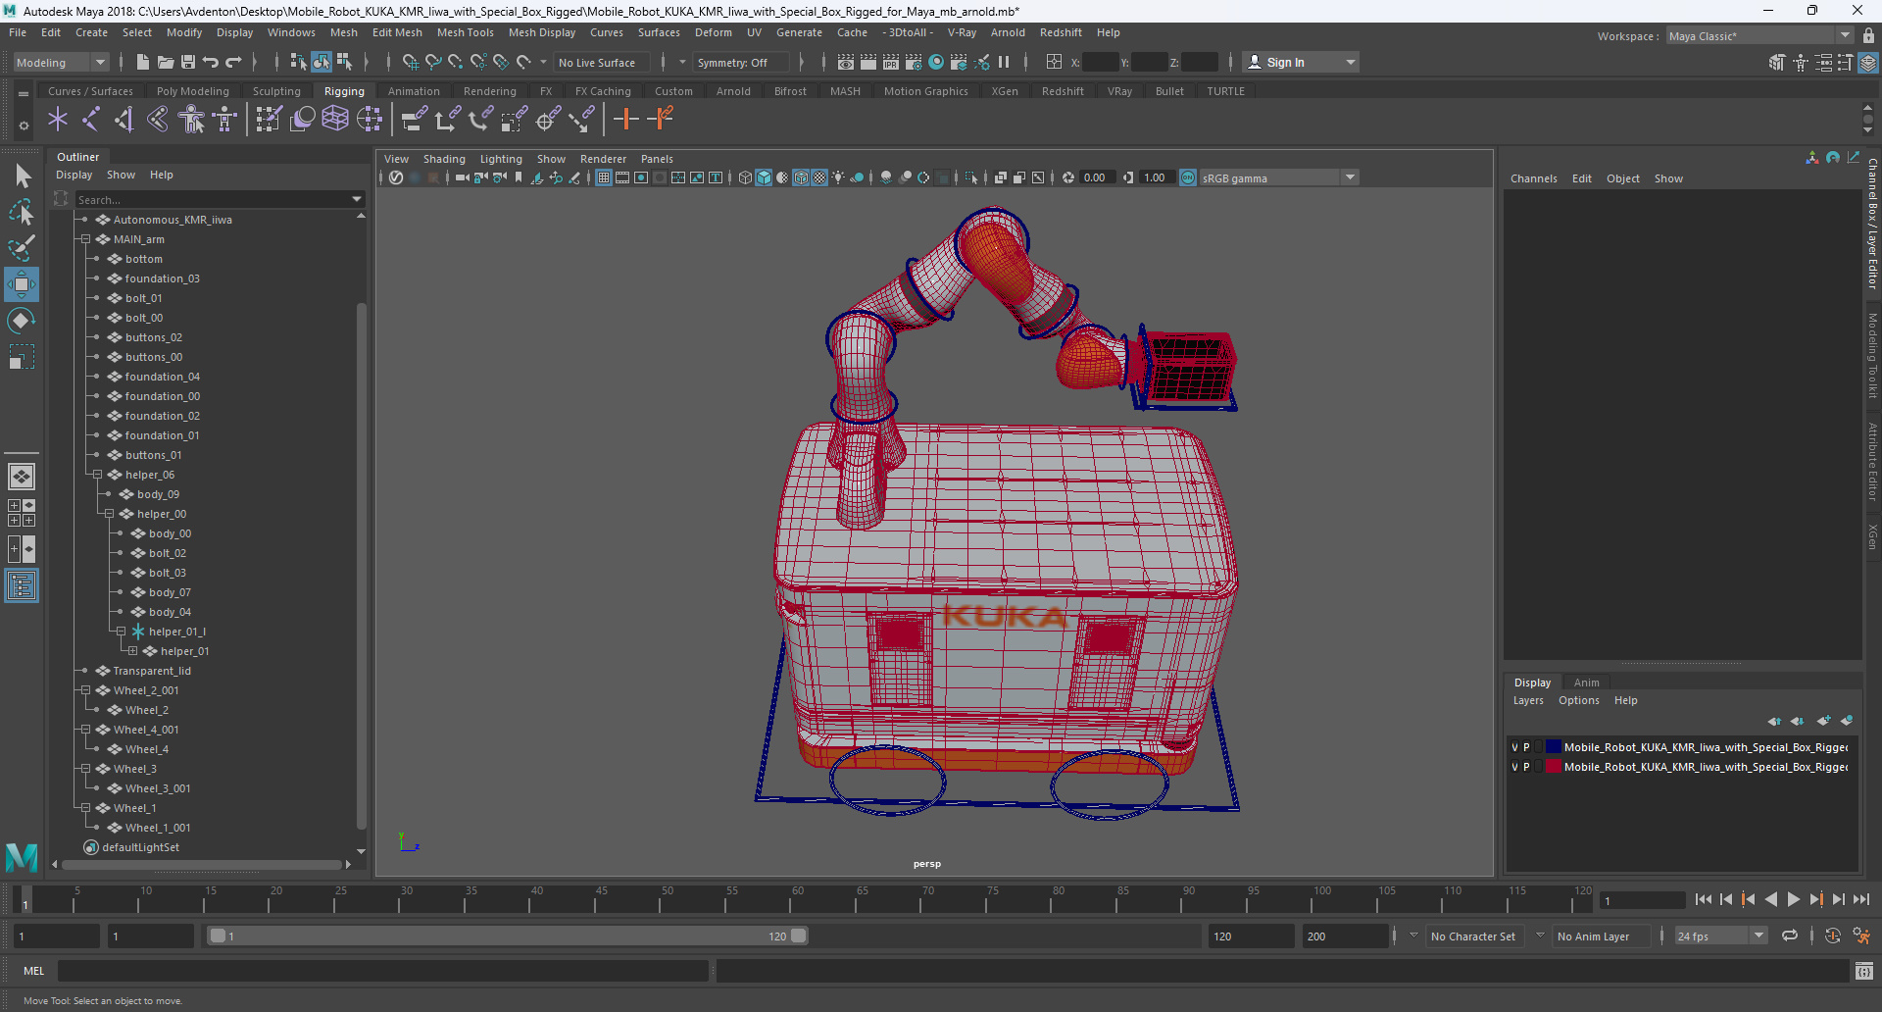The height and width of the screenshot is (1012, 1882).
Task: Open the Deform menu
Action: click(x=713, y=32)
